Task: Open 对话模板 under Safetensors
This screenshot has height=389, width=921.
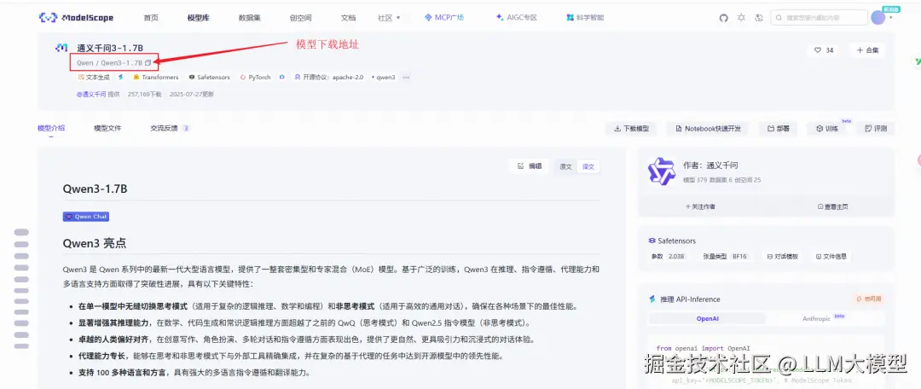Action: coord(782,257)
